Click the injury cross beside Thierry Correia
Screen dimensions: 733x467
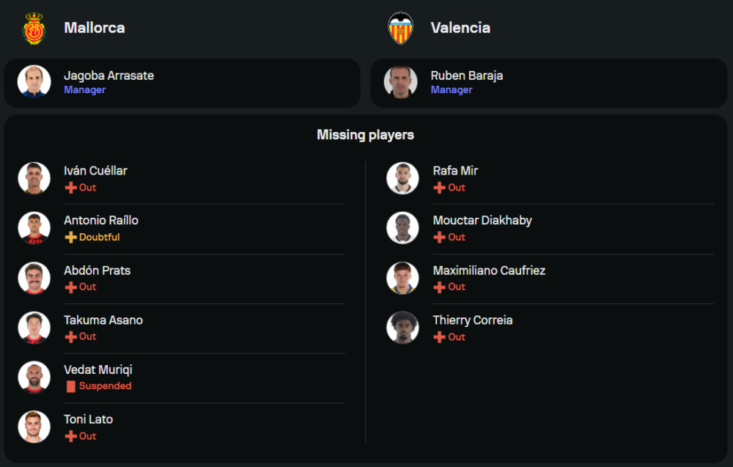[x=440, y=337]
